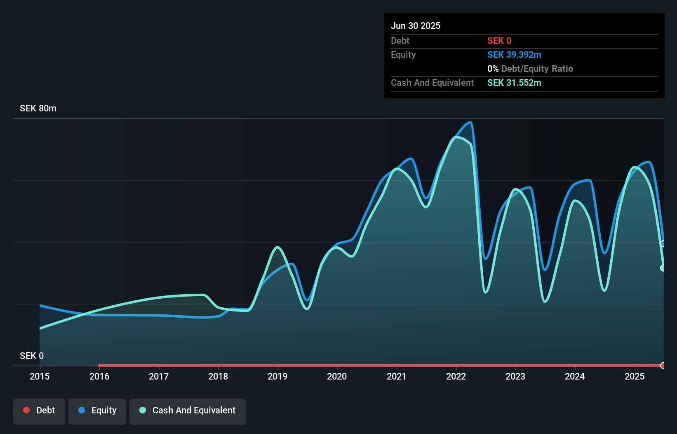Click the SEK 39.392m equity value
The image size is (677, 434).
click(514, 54)
